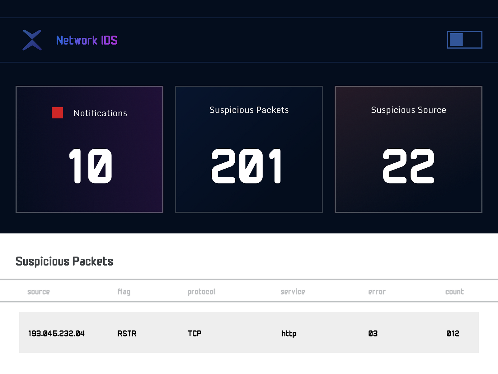Open the Notifications card
Screen dimensions: 498x374
[90, 149]
